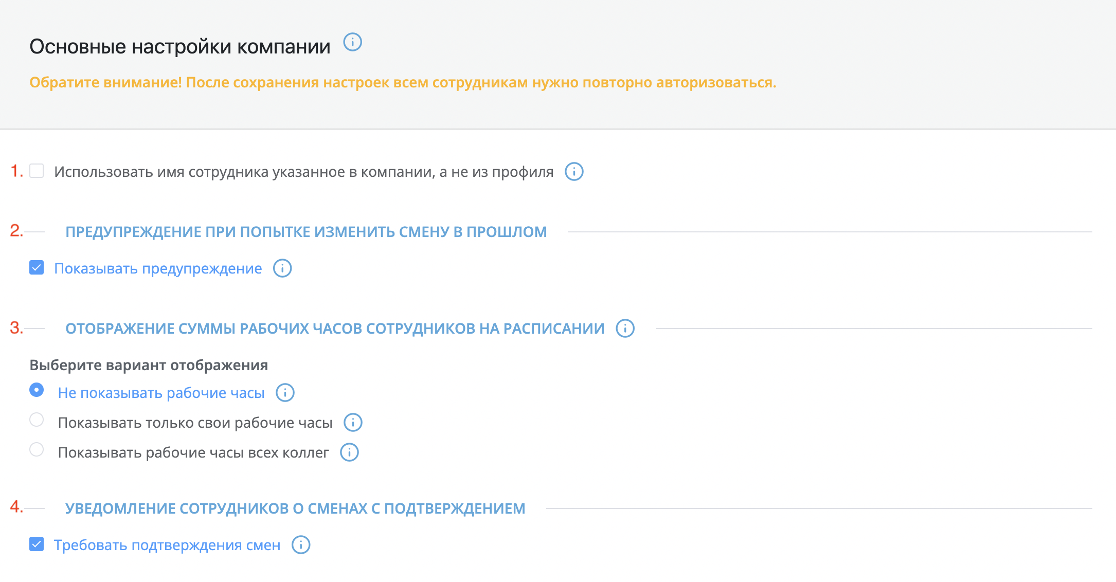The width and height of the screenshot is (1116, 582).
Task: Select 'Показывать только свои рабочие часы' radio
Action: click(x=37, y=420)
